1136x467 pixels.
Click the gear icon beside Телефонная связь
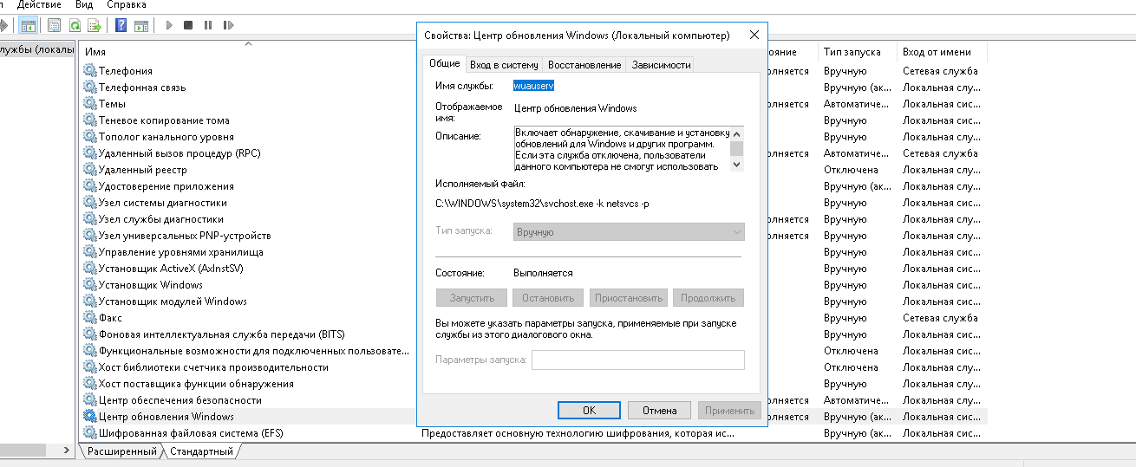(90, 88)
